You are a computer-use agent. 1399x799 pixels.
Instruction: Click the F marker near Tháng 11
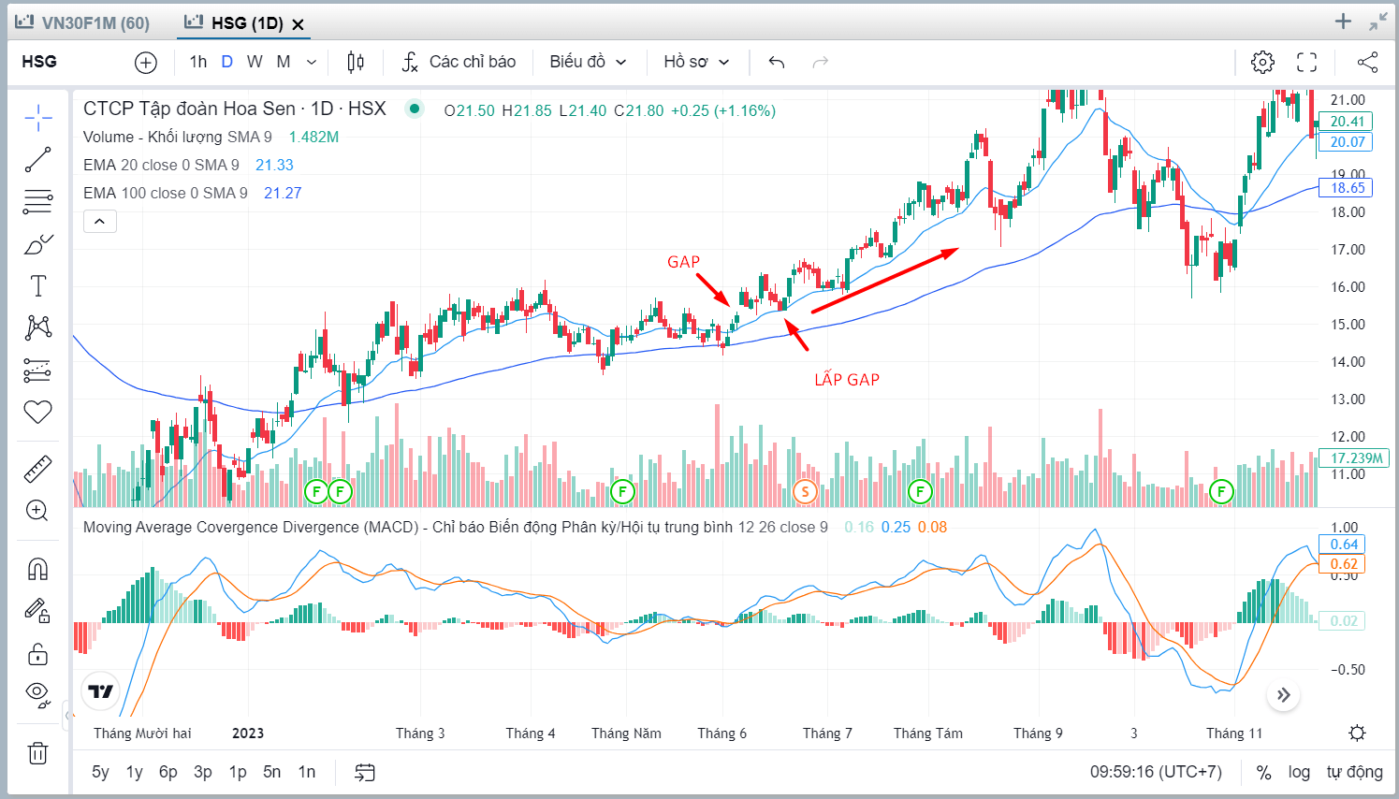pyautogui.click(x=1221, y=491)
